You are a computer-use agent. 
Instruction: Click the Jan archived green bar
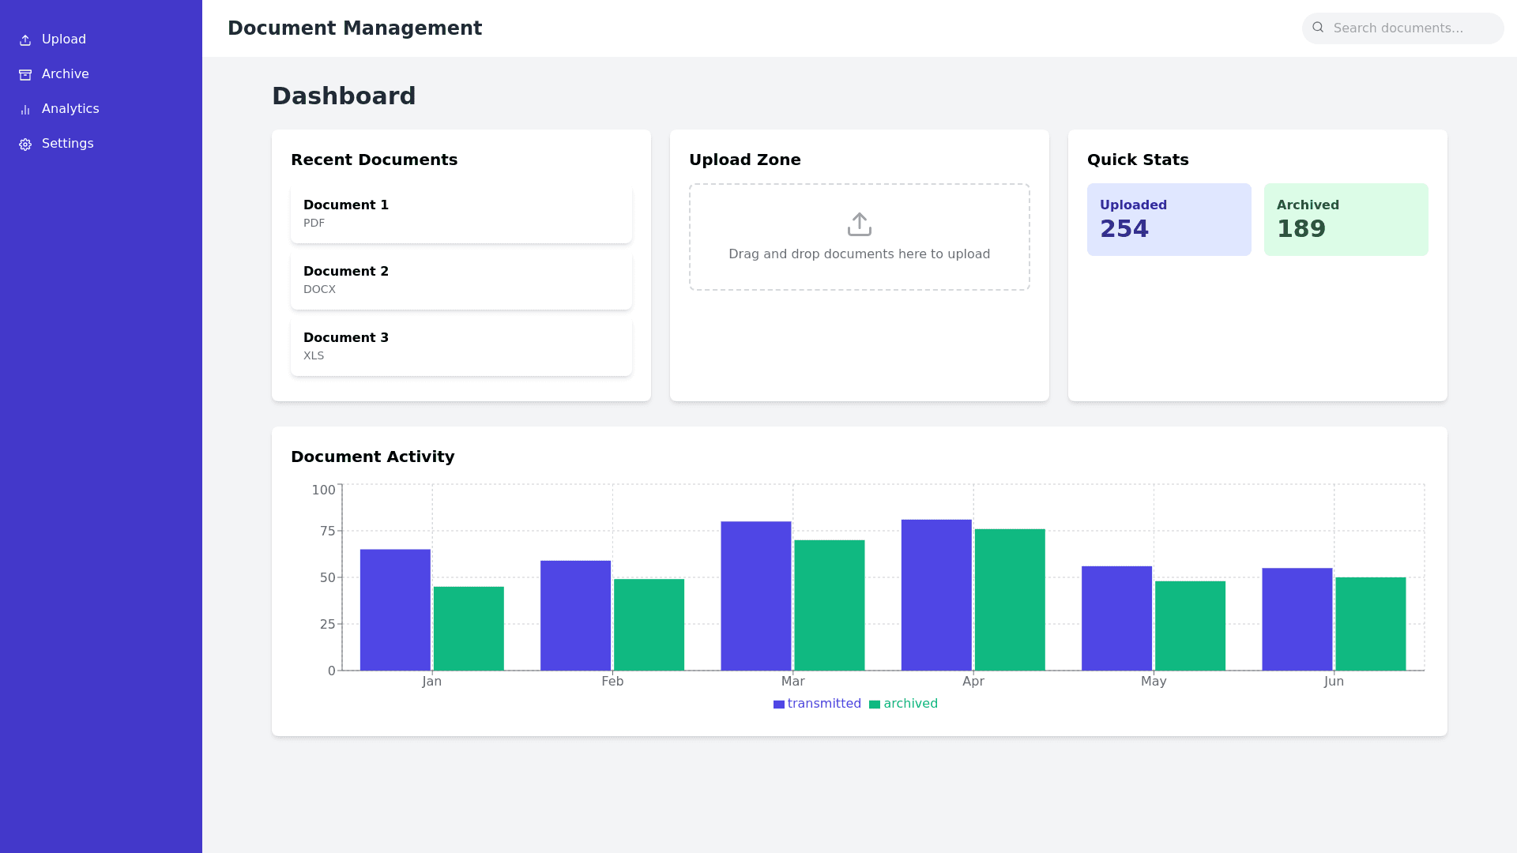[469, 629]
